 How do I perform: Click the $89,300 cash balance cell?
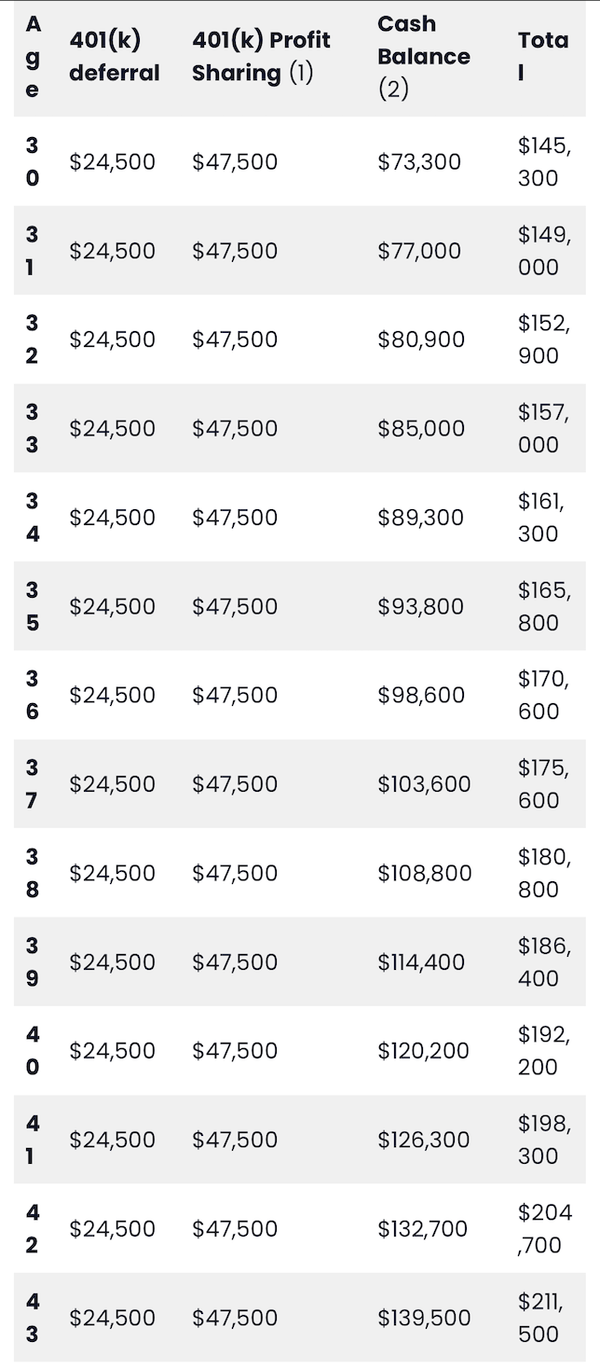coord(420,518)
